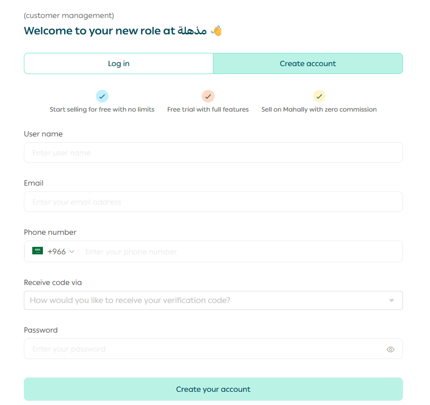Click the blue checkmark icon
Viewport: 430px width, 405px height.
click(102, 96)
